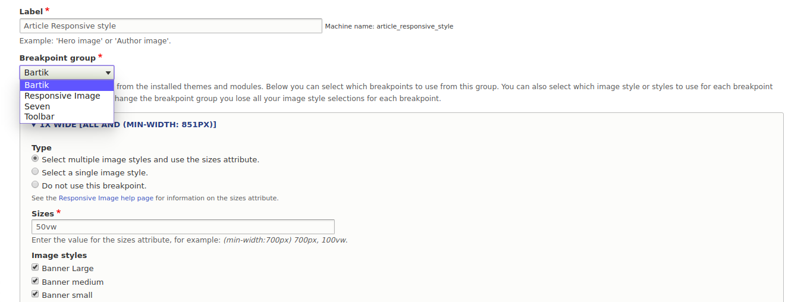Uncheck the Banner medium image style
The width and height of the screenshot is (785, 302).
[36, 281]
